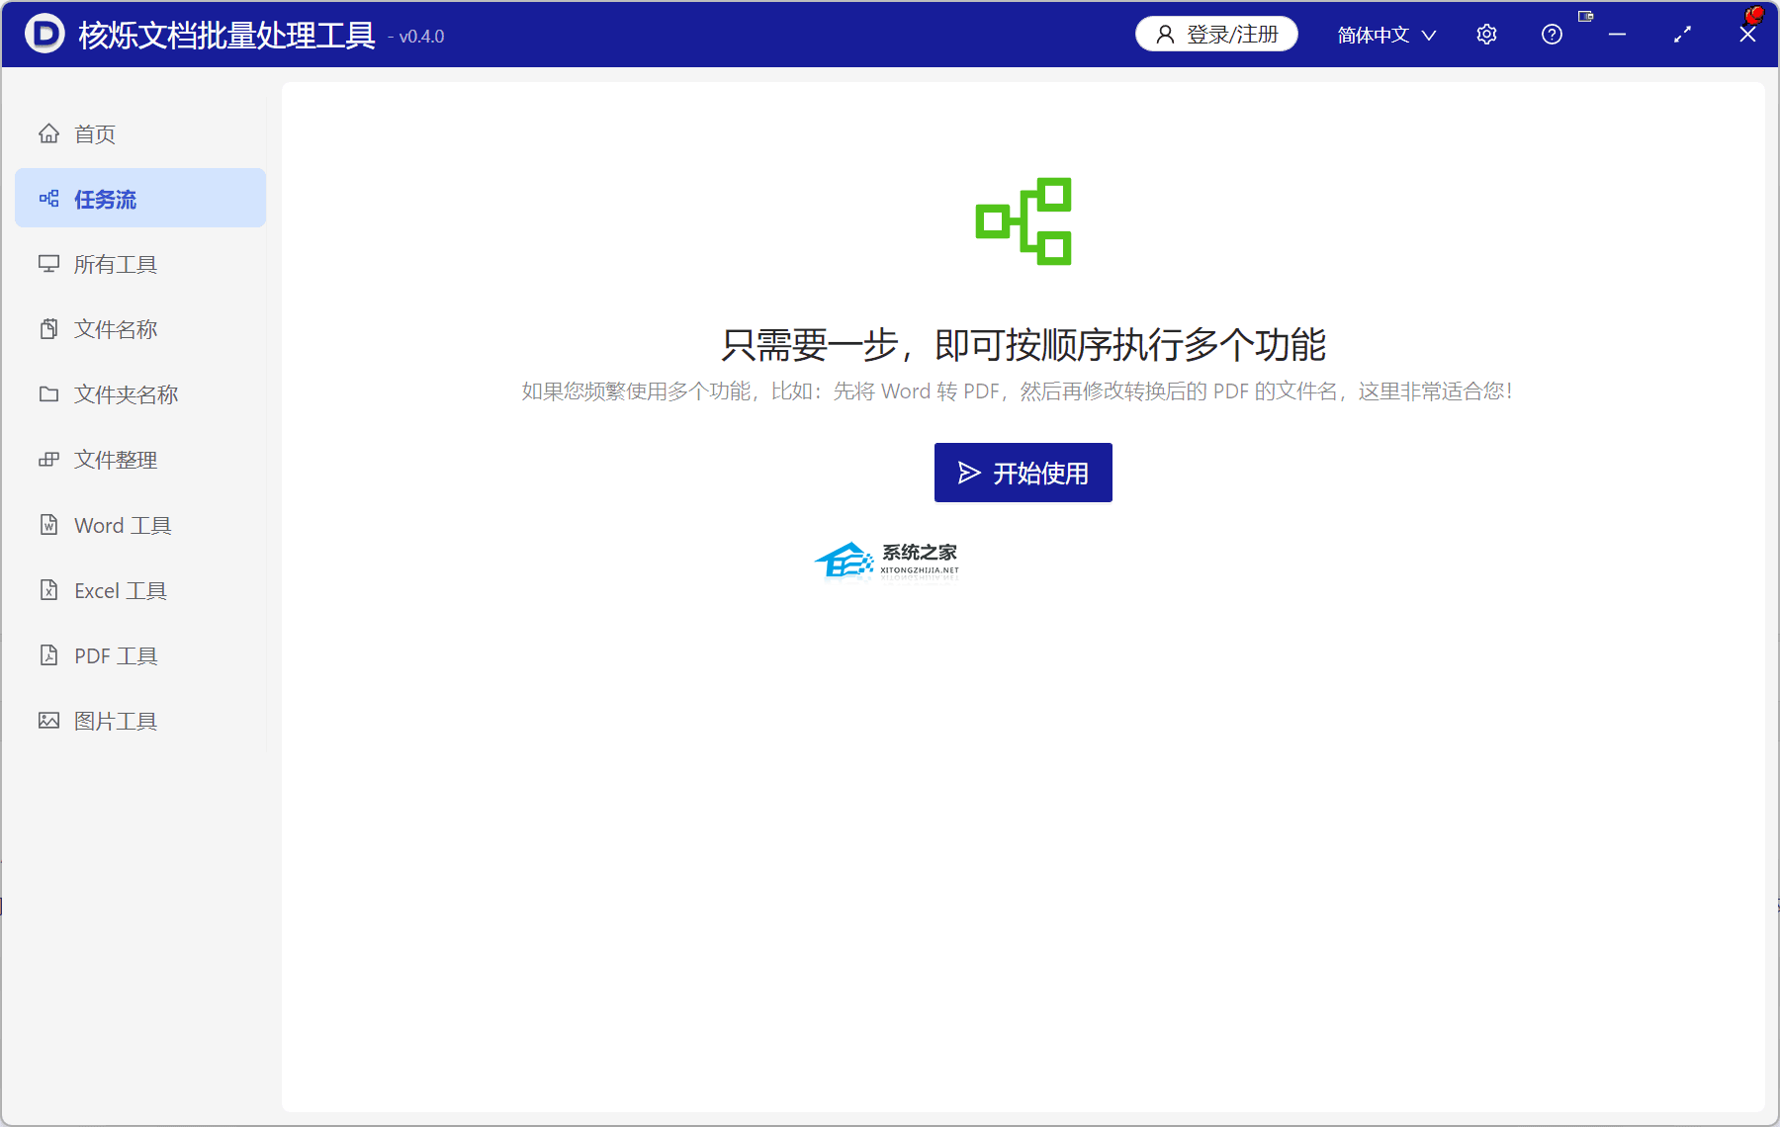The height and width of the screenshot is (1127, 1780).
Task: Open help via question mark icon
Action: point(1552,35)
